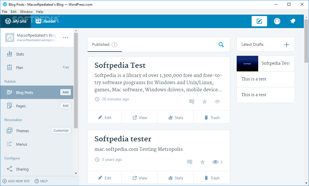Open the Softpedia Test draft thumbnail
Viewport: 309px width, 186px height.
247,64
